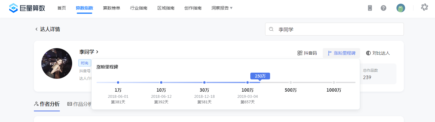Open the 算数榜单 menu item

point(112,8)
